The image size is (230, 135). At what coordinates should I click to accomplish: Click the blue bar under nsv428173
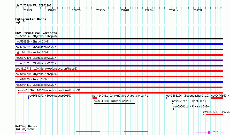[119, 82]
